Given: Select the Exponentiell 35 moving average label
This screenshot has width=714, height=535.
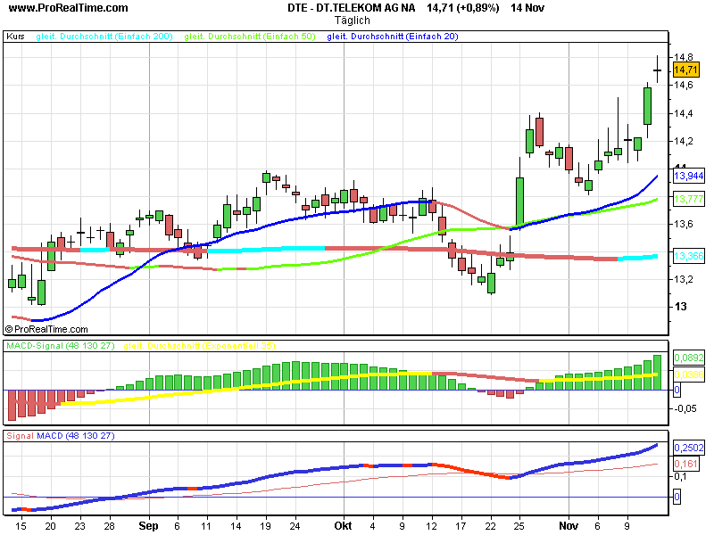Looking at the screenshot, I should tap(199, 346).
